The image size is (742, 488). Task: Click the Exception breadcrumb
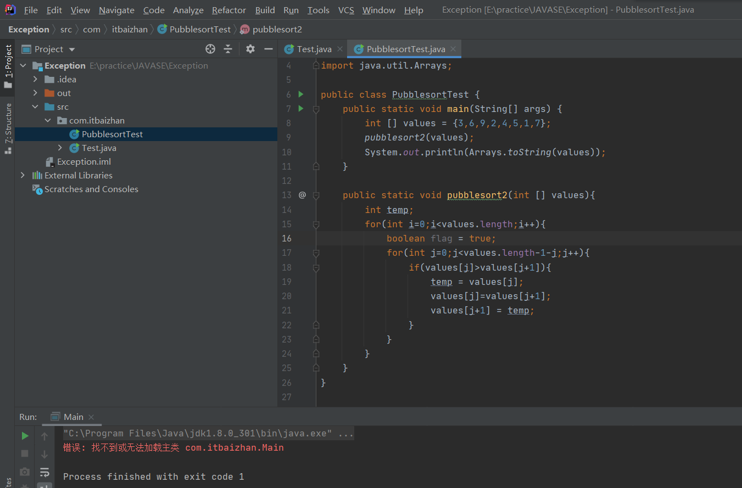(29, 29)
